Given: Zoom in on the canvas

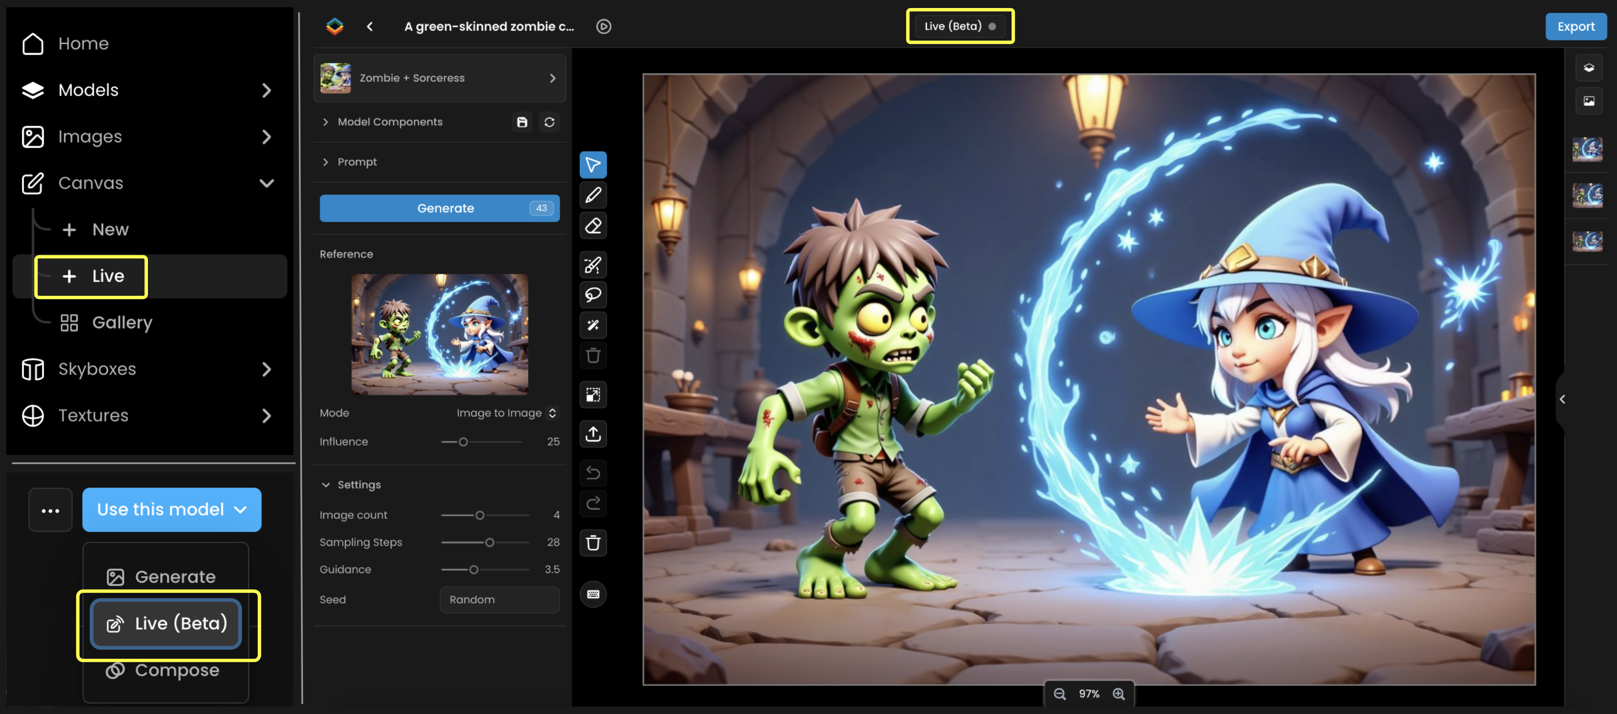Looking at the screenshot, I should pyautogui.click(x=1119, y=693).
